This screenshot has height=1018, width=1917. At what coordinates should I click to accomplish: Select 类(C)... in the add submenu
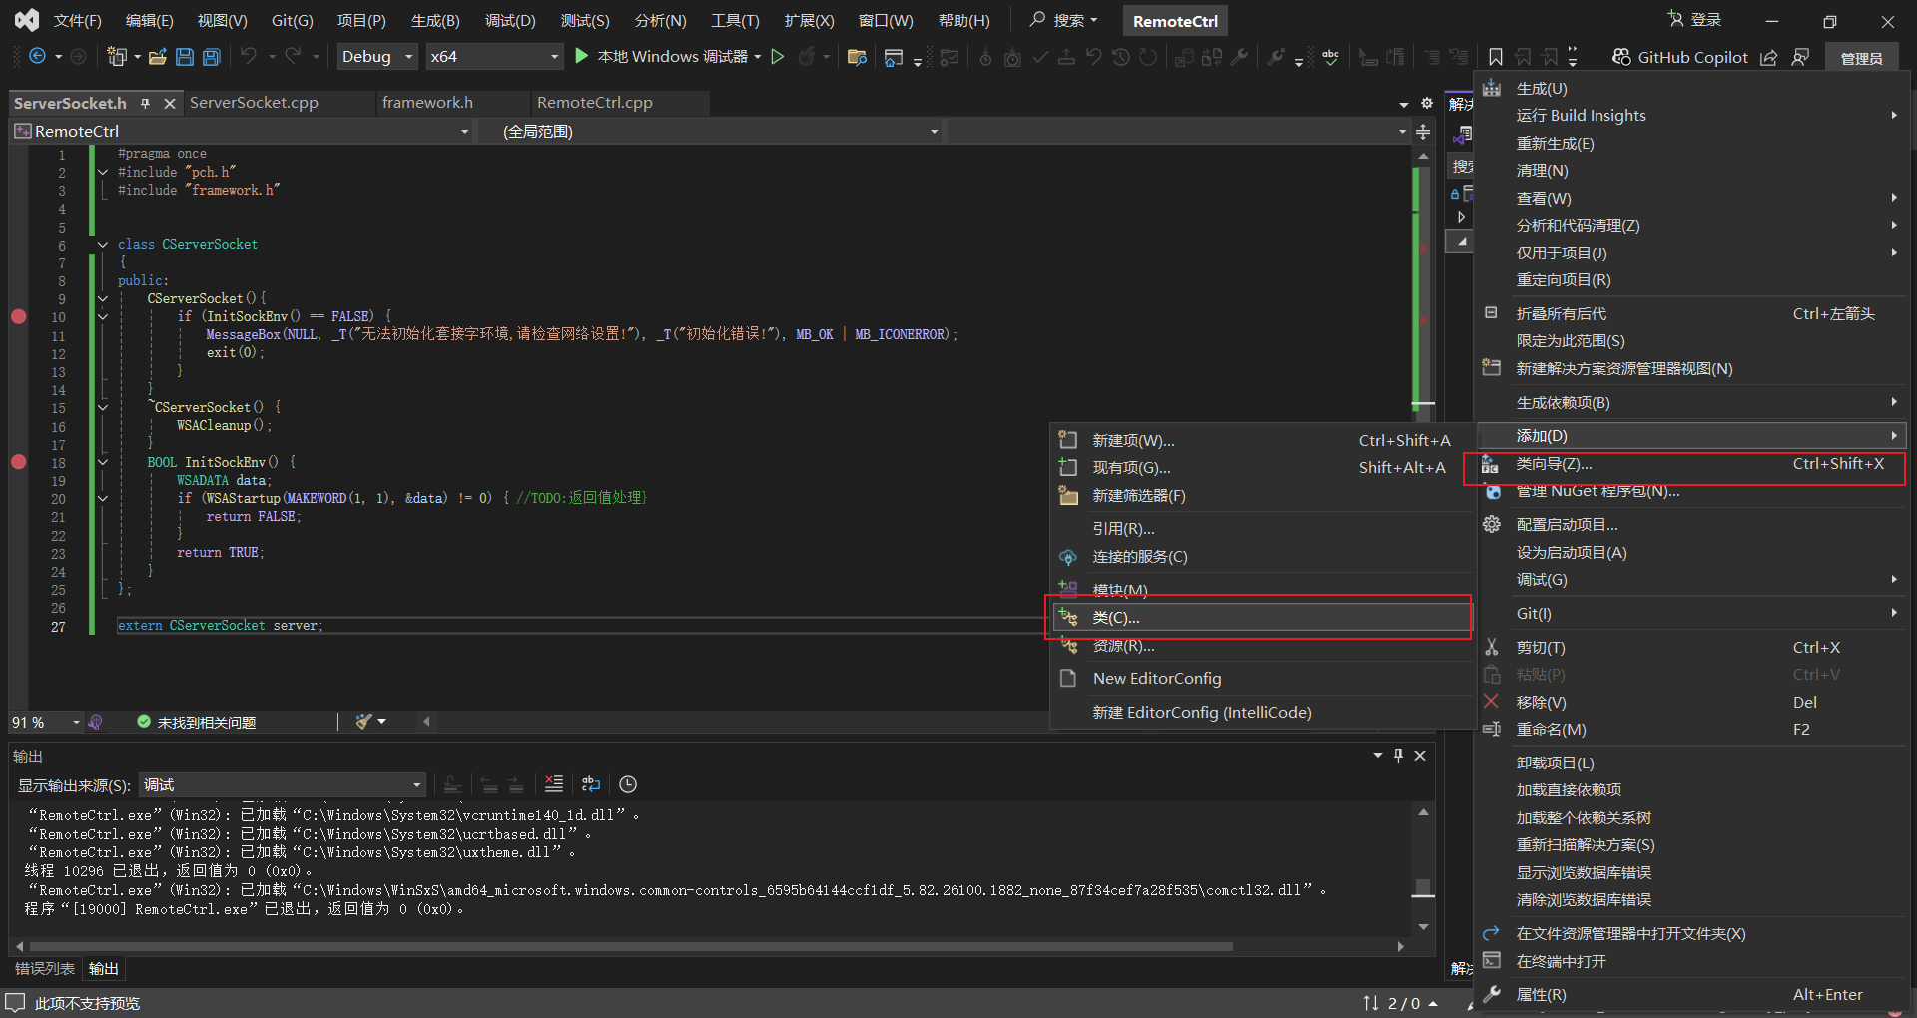pyautogui.click(x=1262, y=618)
